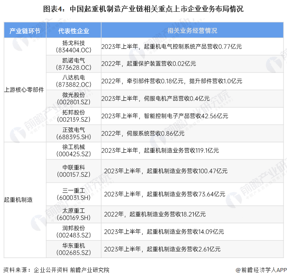287x279 pixels.
Task: Select the 微光股份 (002801.SZ) cell
Action: pos(74,99)
